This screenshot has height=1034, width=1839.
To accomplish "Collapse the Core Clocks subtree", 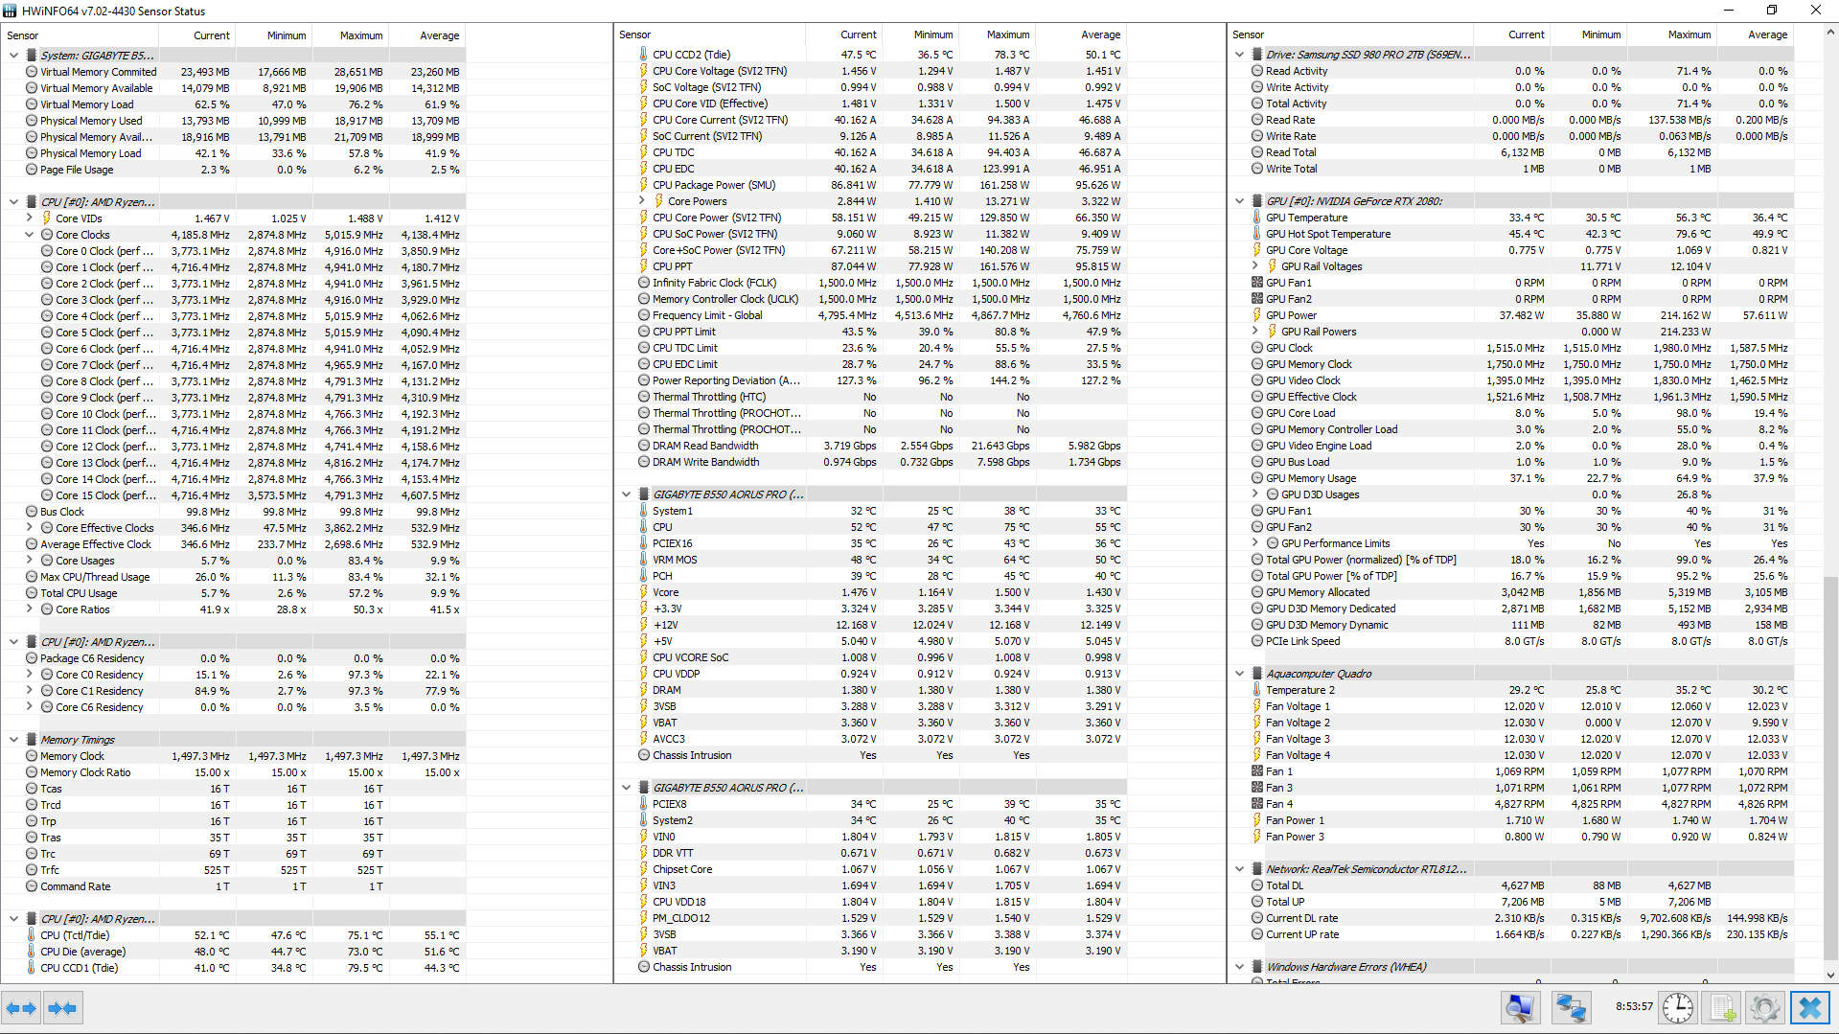I will (x=29, y=235).
